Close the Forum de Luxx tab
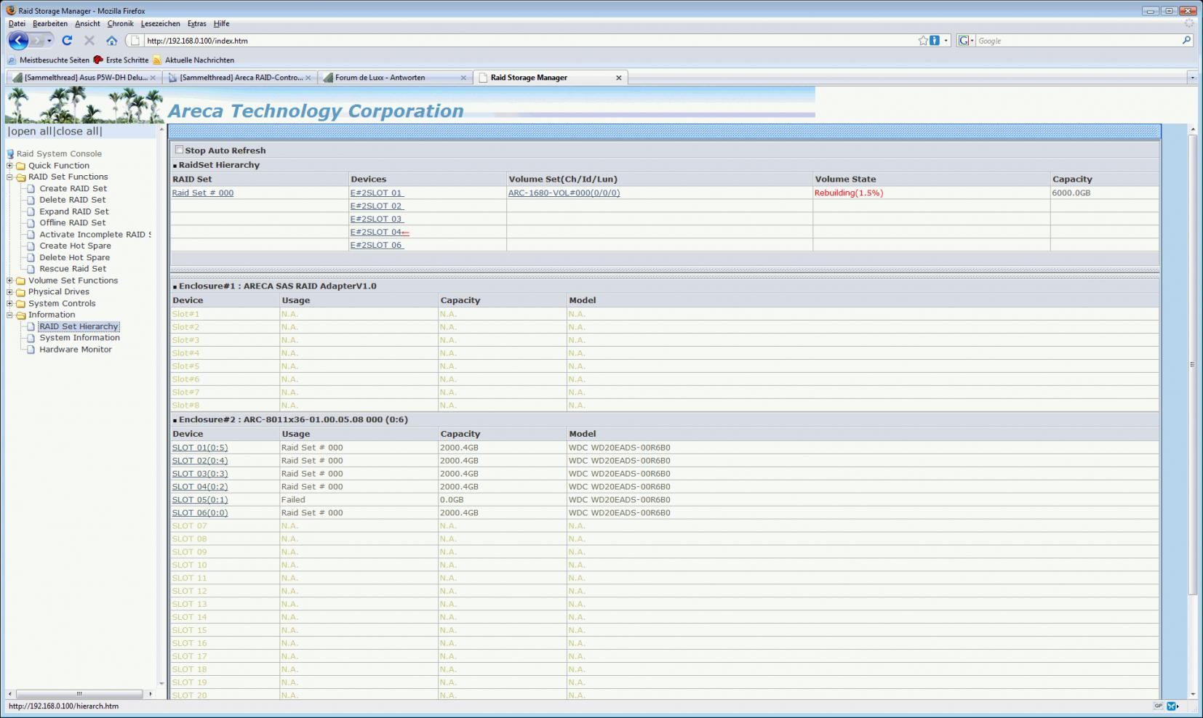This screenshot has width=1203, height=718. [x=463, y=78]
